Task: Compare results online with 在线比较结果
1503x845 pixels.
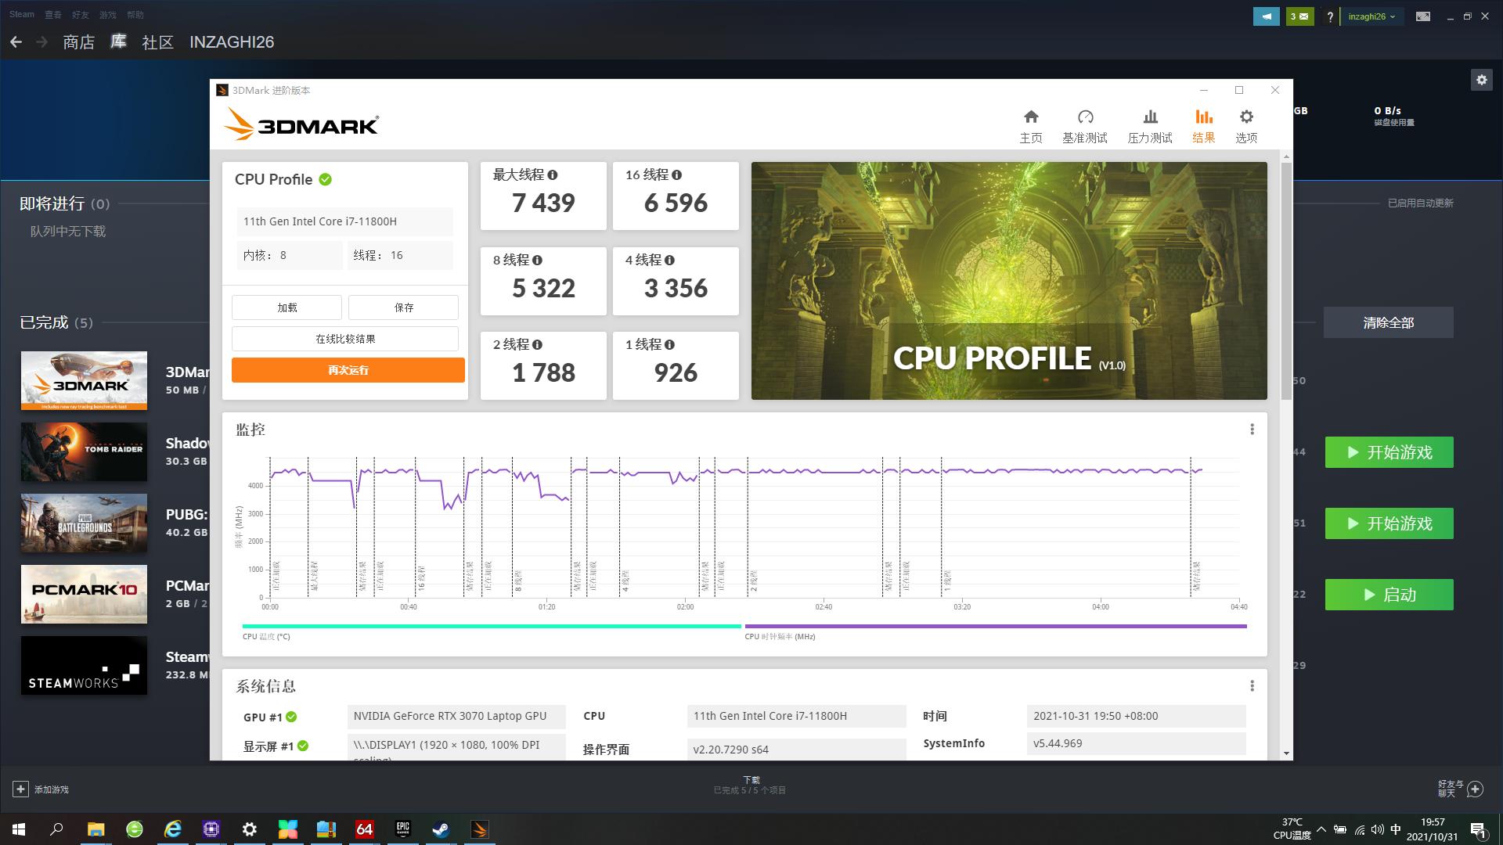Action: tap(347, 338)
